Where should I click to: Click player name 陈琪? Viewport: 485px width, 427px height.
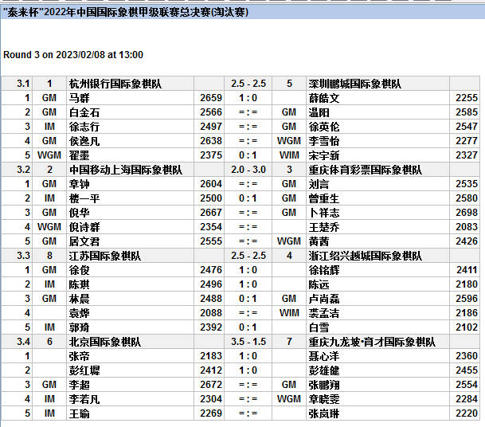click(x=79, y=284)
